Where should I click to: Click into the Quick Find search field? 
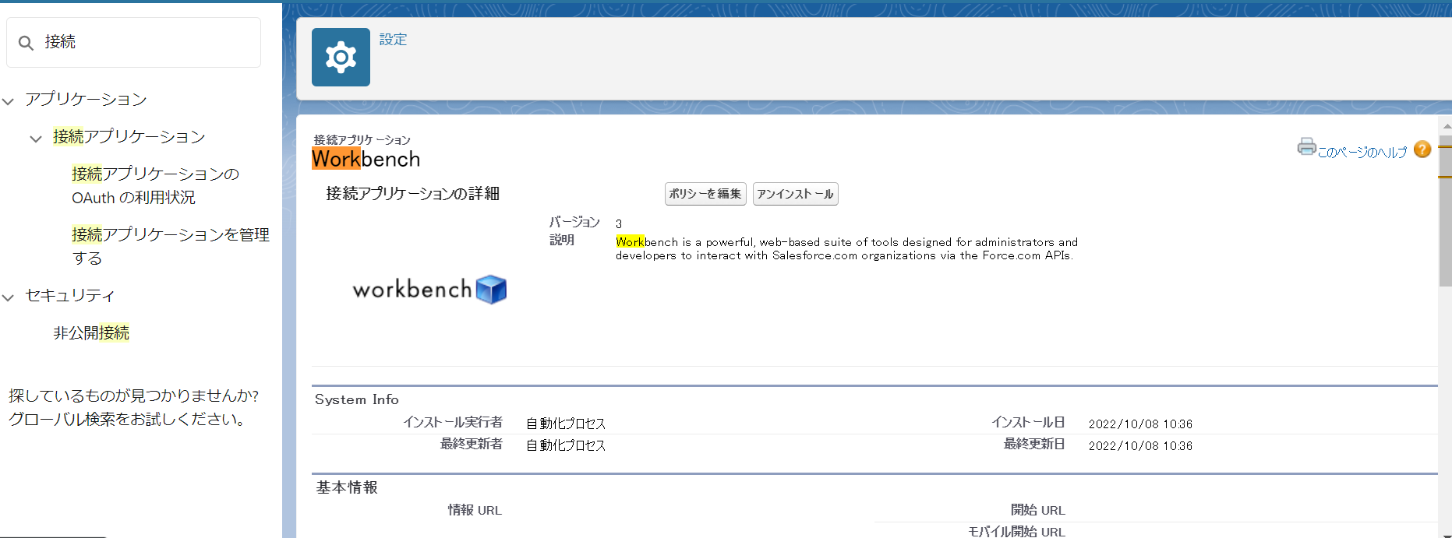pyautogui.click(x=133, y=42)
